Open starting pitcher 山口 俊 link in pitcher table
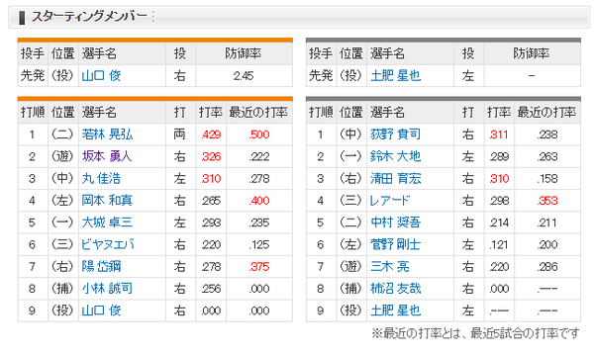 click(x=101, y=76)
